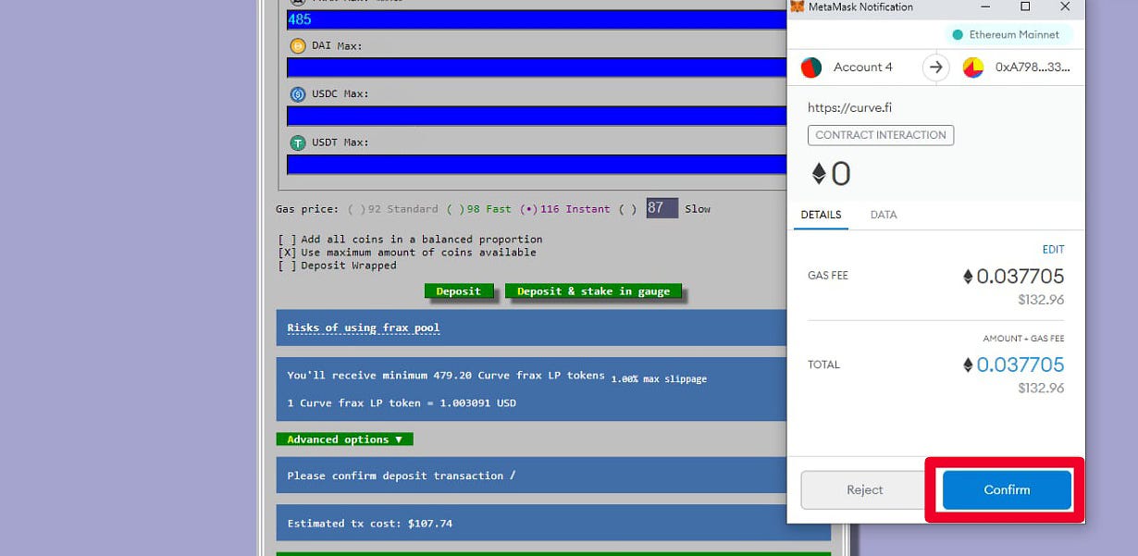Click the DAI coin icon
Viewport: 1138px width, 556px height.
(x=298, y=45)
